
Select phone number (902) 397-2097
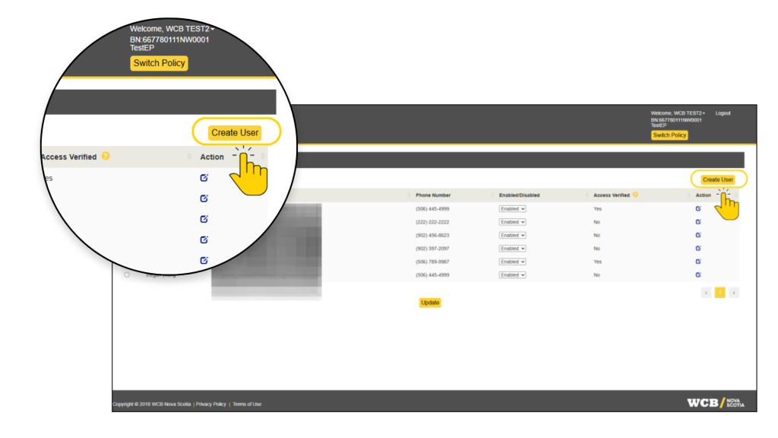click(x=432, y=249)
